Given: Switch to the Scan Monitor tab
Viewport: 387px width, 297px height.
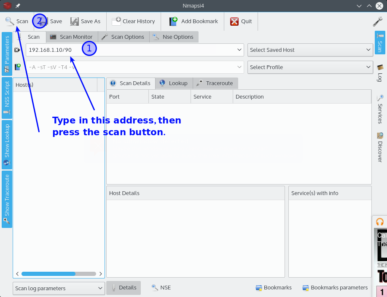Looking at the screenshot, I should point(72,37).
